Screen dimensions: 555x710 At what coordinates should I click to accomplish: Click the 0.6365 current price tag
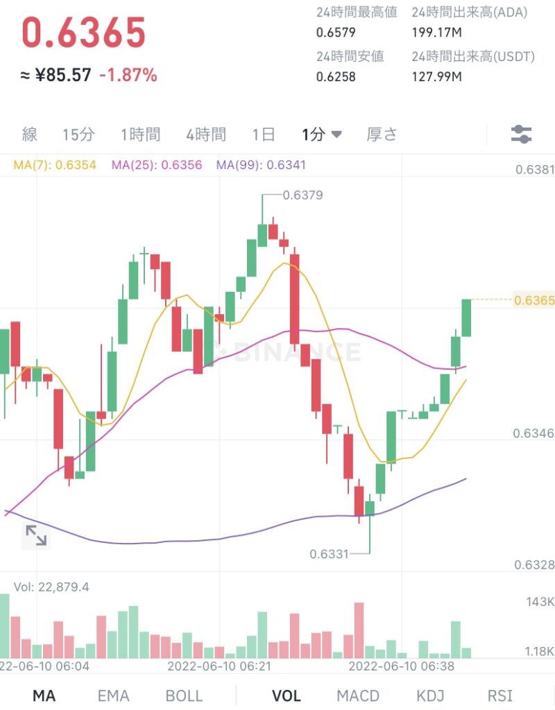click(x=534, y=300)
